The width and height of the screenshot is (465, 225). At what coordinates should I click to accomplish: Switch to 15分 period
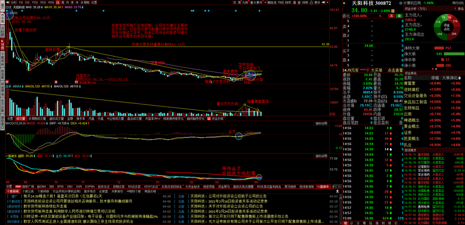click(x=35, y=2)
